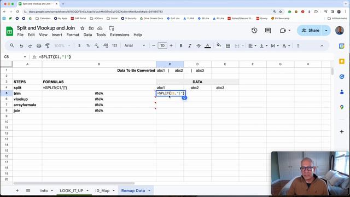Click the font size 10 field

pos(162,45)
